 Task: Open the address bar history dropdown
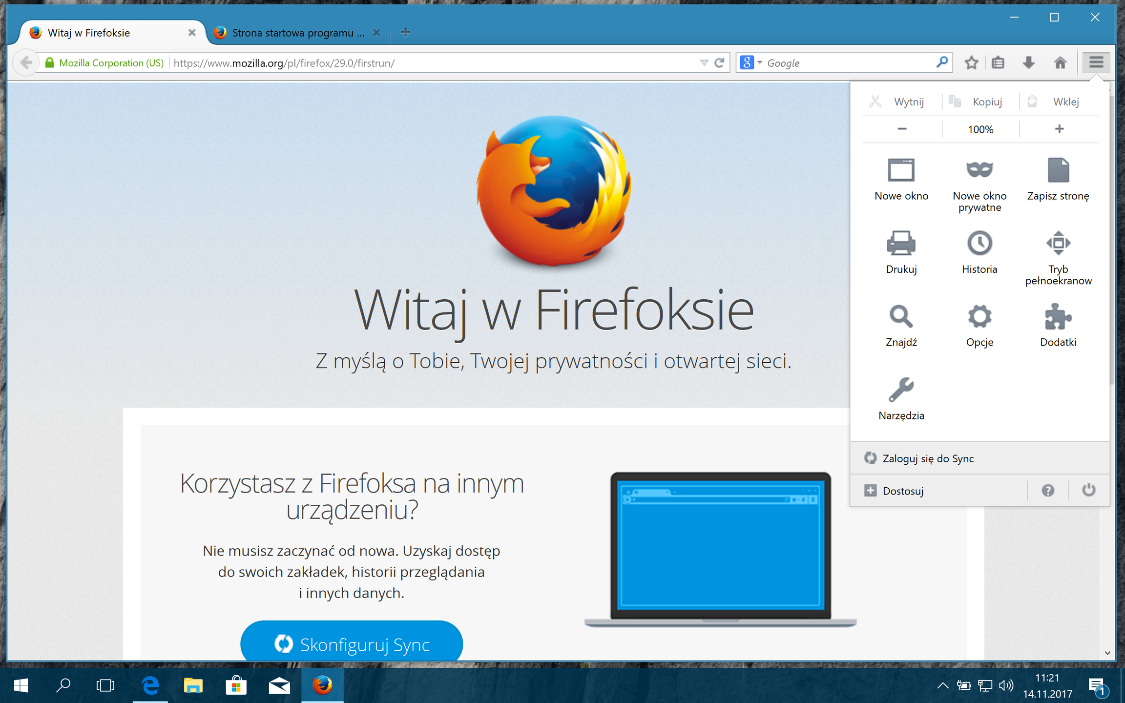tap(703, 62)
